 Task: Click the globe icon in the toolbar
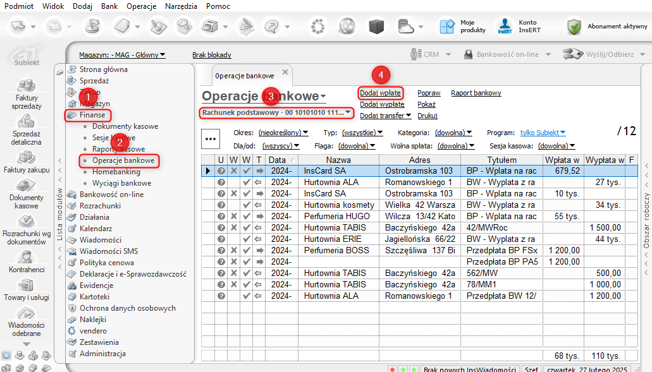[x=347, y=27]
